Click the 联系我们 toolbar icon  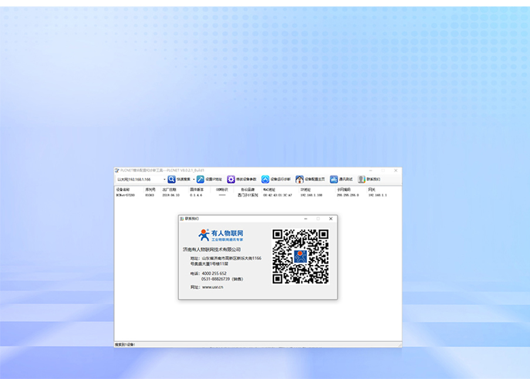click(362, 180)
